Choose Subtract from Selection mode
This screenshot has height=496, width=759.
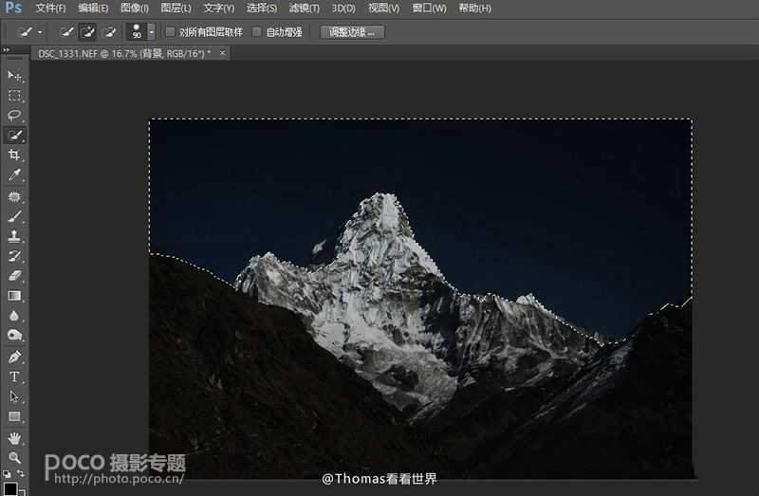pos(110,32)
